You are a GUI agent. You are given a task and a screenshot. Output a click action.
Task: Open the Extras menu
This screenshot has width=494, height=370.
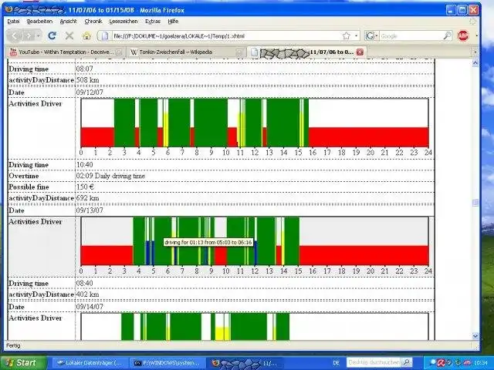(153, 22)
